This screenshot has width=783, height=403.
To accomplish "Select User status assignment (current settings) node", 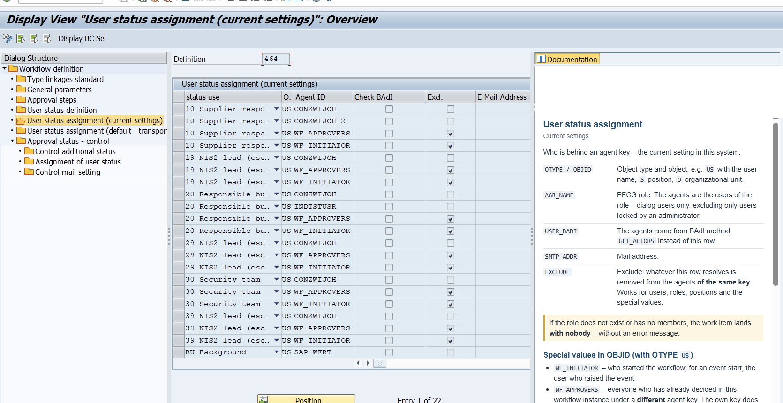I will [95, 120].
